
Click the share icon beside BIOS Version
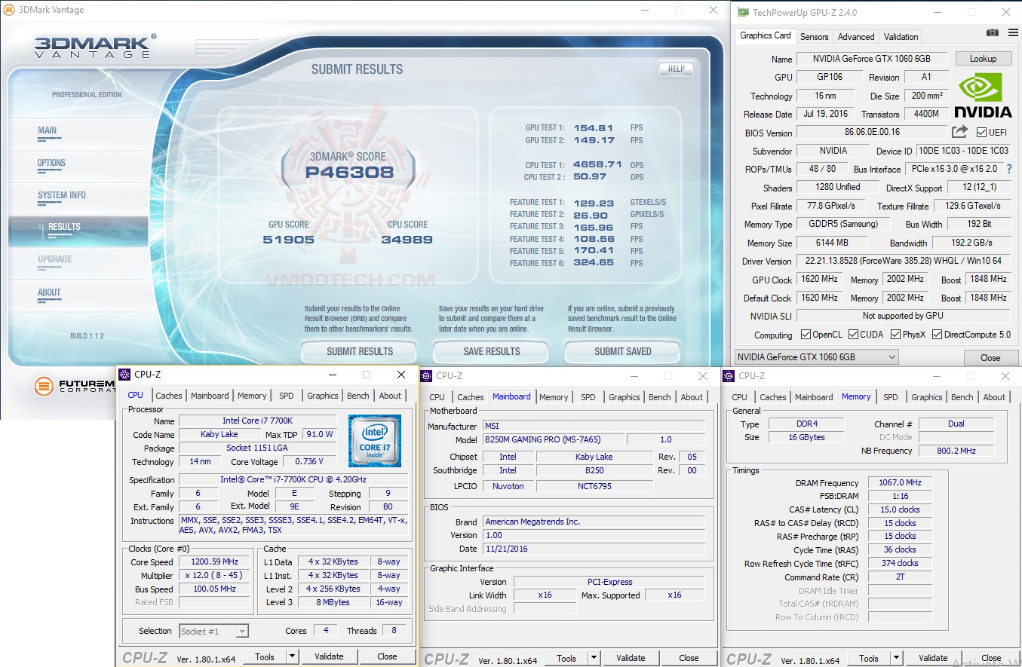click(x=959, y=133)
